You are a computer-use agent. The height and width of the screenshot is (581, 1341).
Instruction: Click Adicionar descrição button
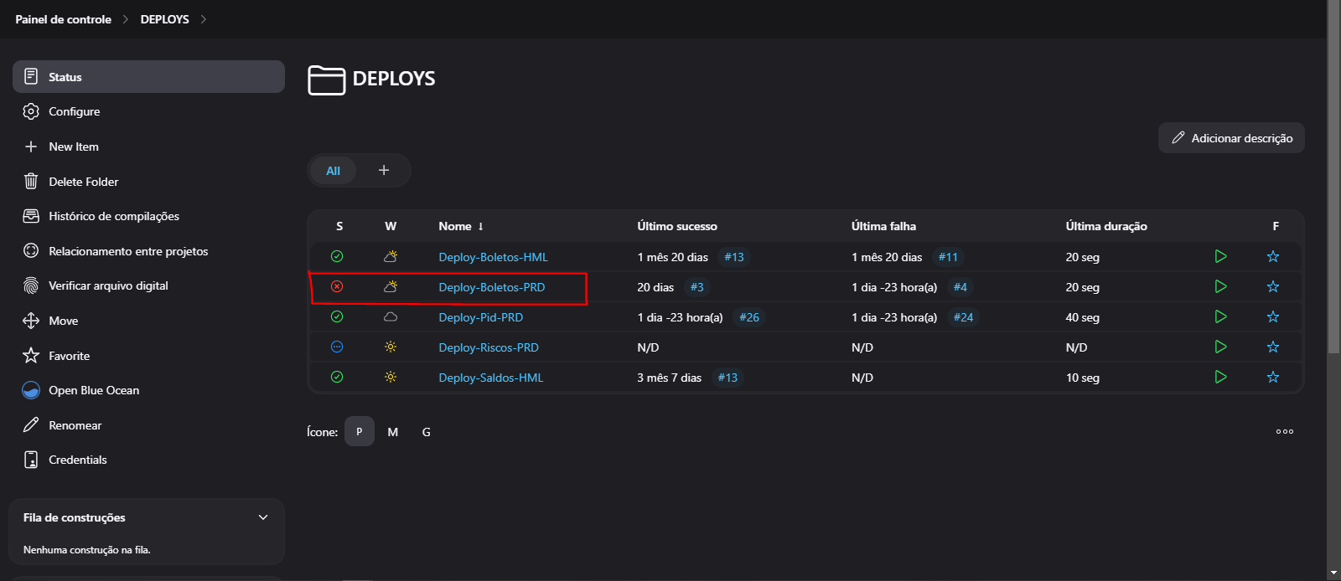[1231, 138]
